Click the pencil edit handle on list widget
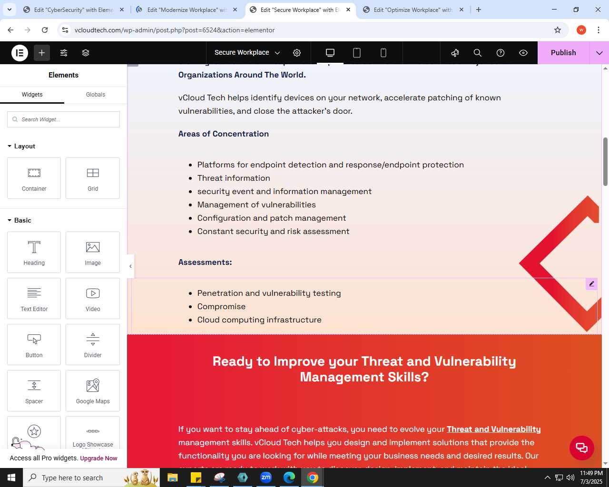609x487 pixels. click(591, 284)
